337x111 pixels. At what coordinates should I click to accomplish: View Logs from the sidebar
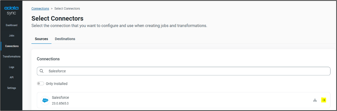(x=11, y=67)
